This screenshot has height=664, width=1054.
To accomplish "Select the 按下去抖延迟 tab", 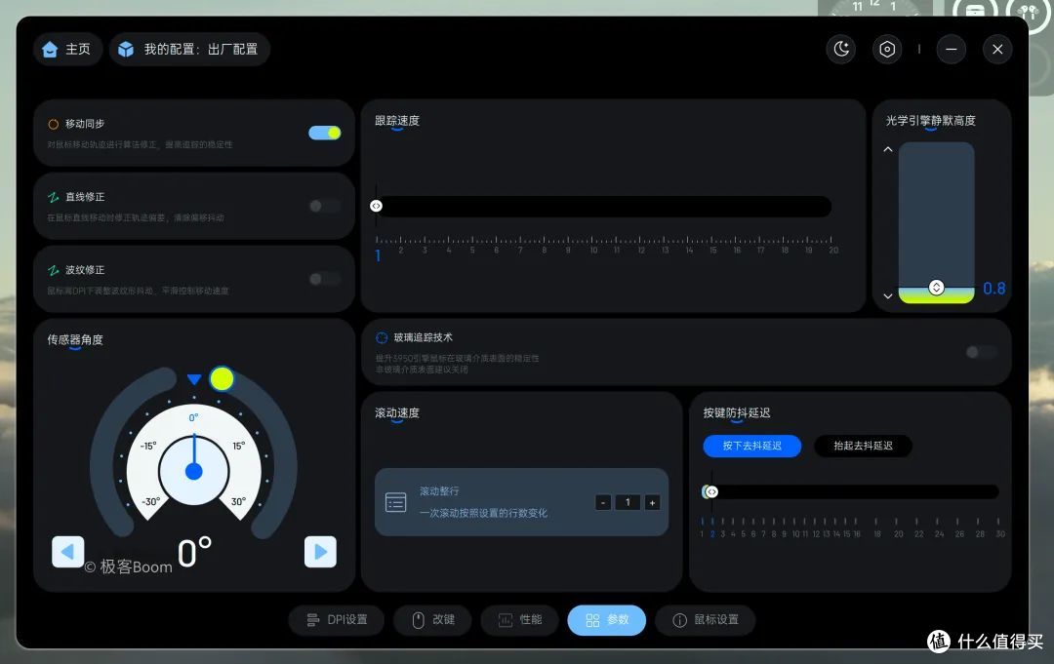I will click(752, 446).
